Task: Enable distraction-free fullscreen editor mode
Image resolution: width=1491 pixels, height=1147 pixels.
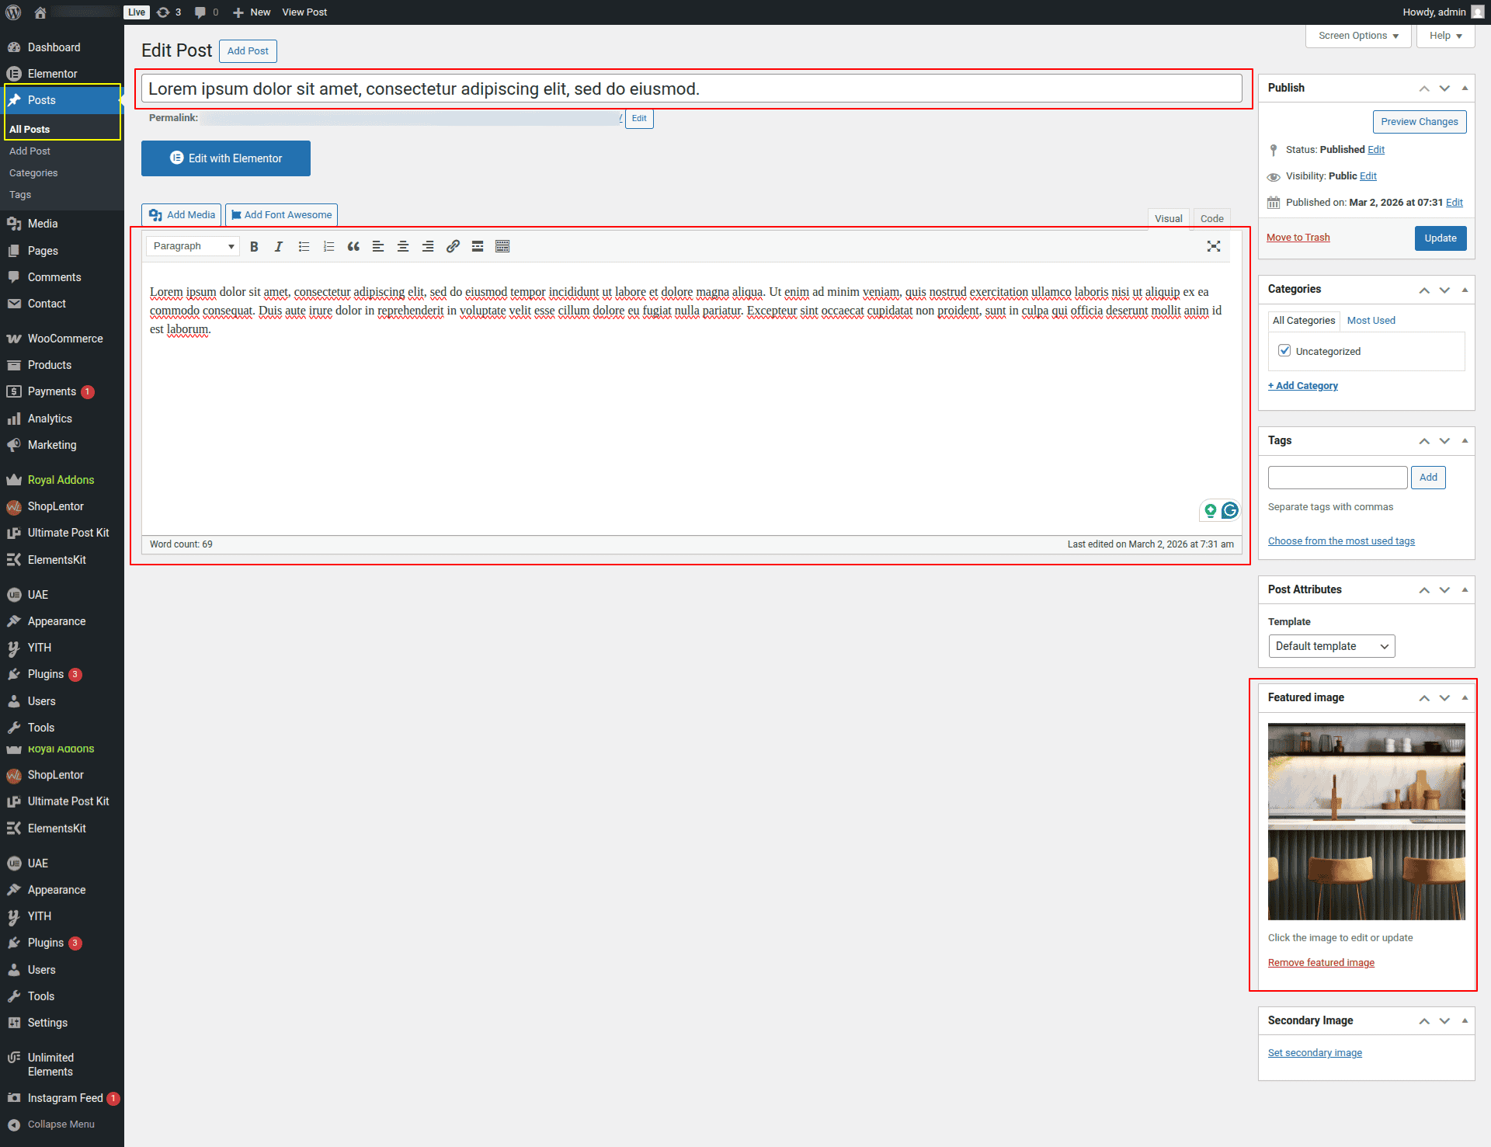Action: click(1214, 246)
